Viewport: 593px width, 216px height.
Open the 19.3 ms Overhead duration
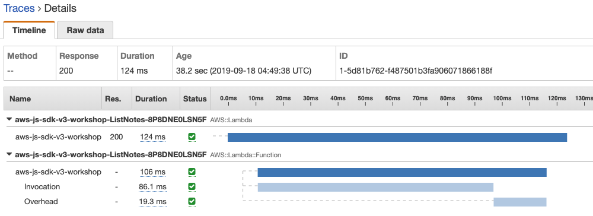(x=152, y=202)
